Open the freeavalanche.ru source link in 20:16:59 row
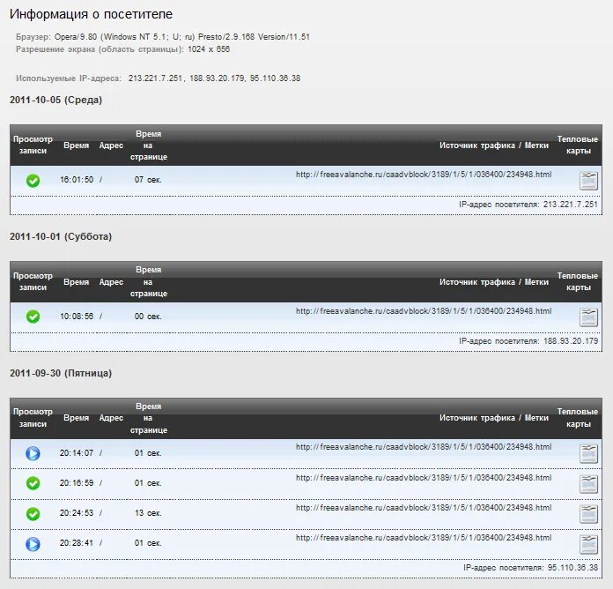This screenshot has width=613, height=589. pos(424,478)
